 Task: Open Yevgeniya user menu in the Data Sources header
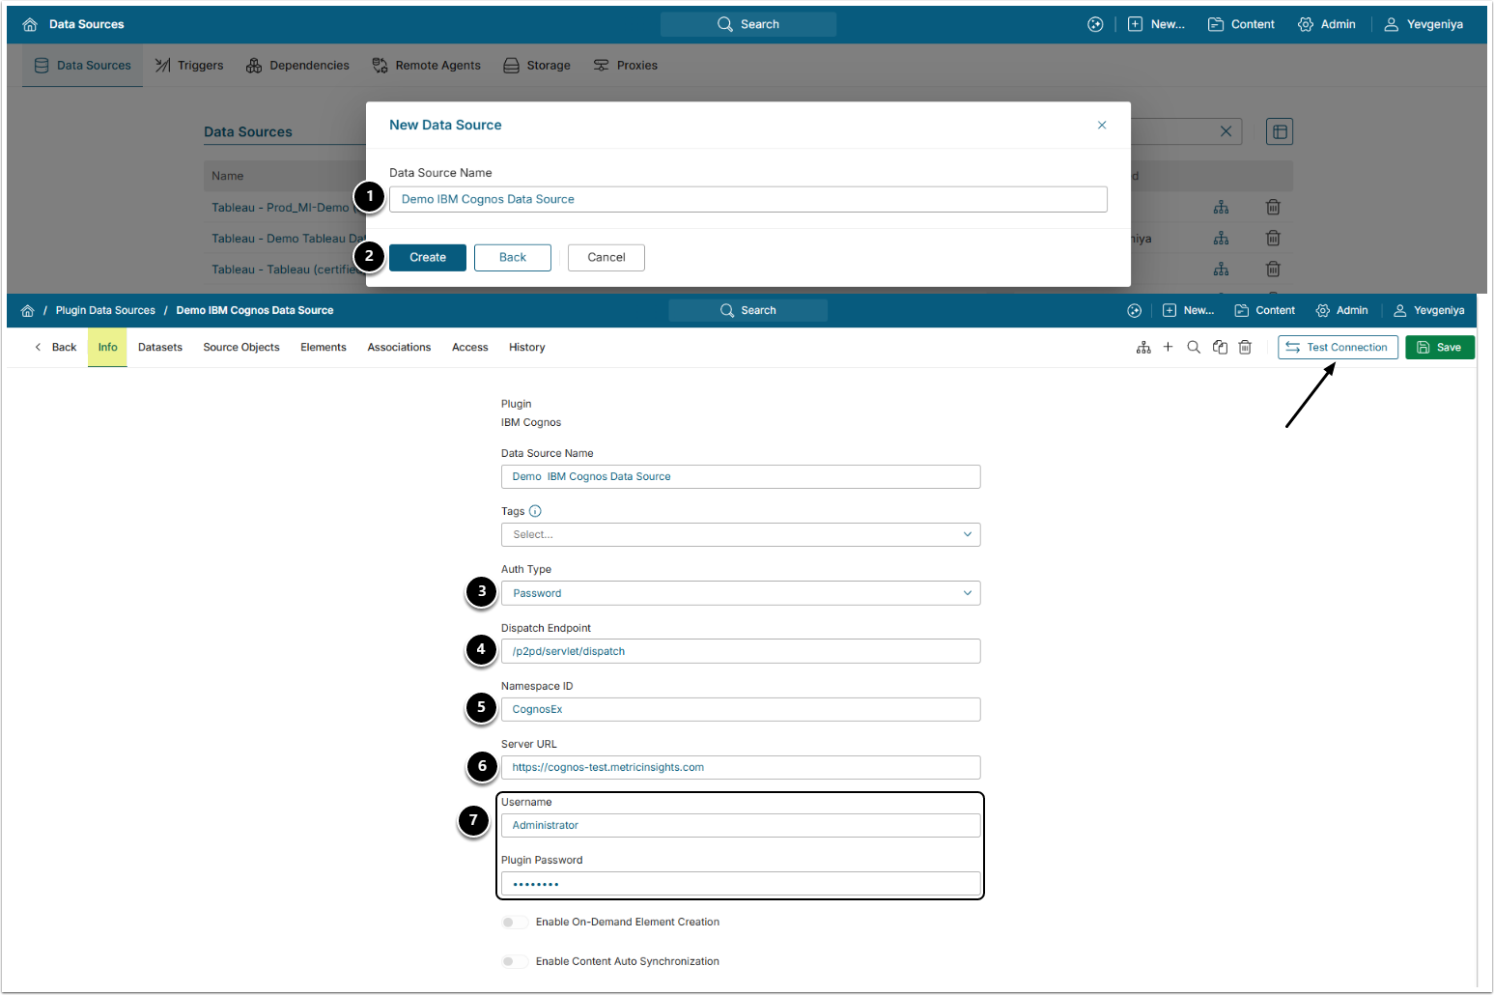click(x=1424, y=24)
